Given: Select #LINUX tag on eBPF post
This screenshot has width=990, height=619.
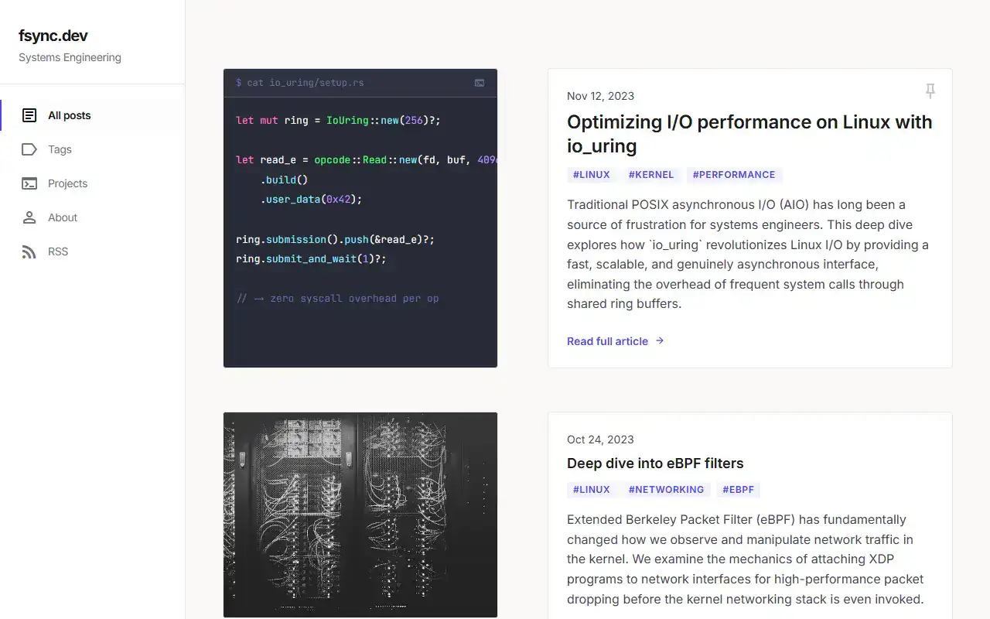Looking at the screenshot, I should pyautogui.click(x=592, y=490).
